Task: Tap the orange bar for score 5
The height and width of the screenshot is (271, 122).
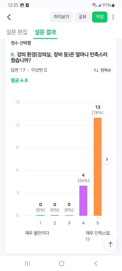Action: [x=98, y=167]
